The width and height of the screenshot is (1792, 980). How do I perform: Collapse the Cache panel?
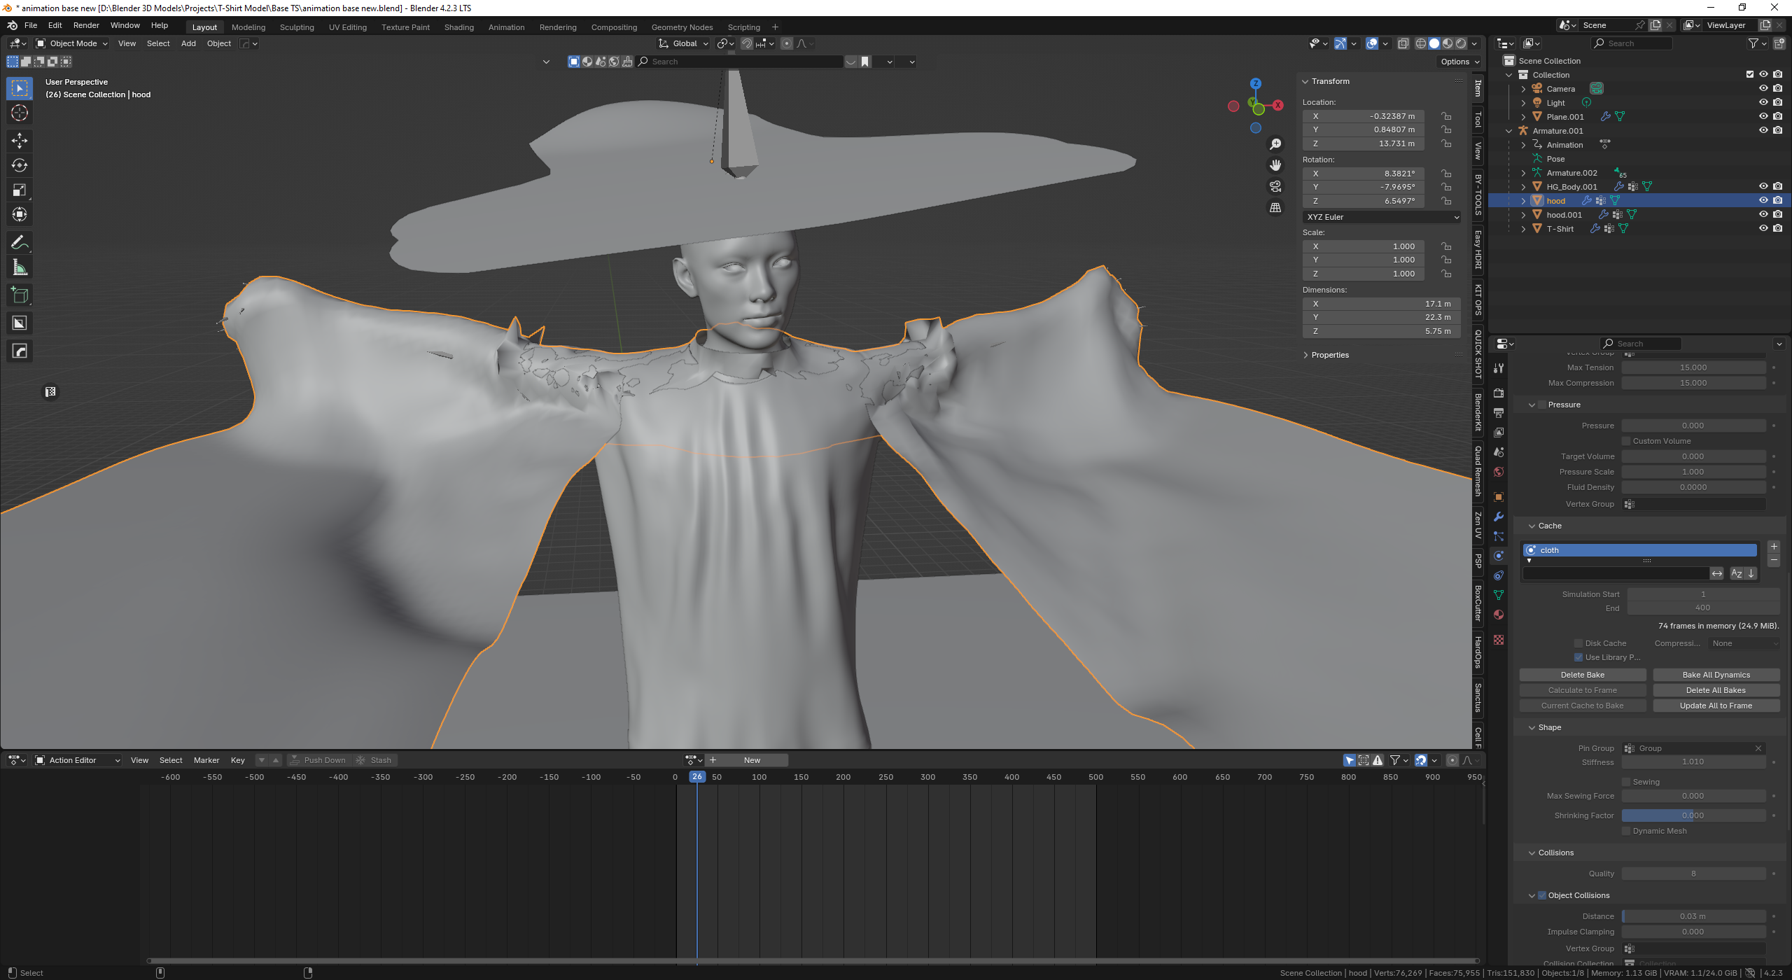pyautogui.click(x=1549, y=526)
